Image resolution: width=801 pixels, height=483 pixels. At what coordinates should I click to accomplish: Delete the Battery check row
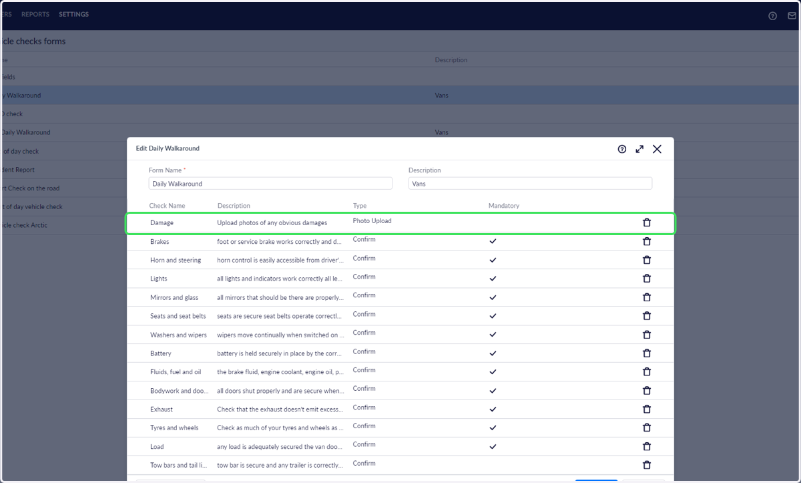(646, 353)
